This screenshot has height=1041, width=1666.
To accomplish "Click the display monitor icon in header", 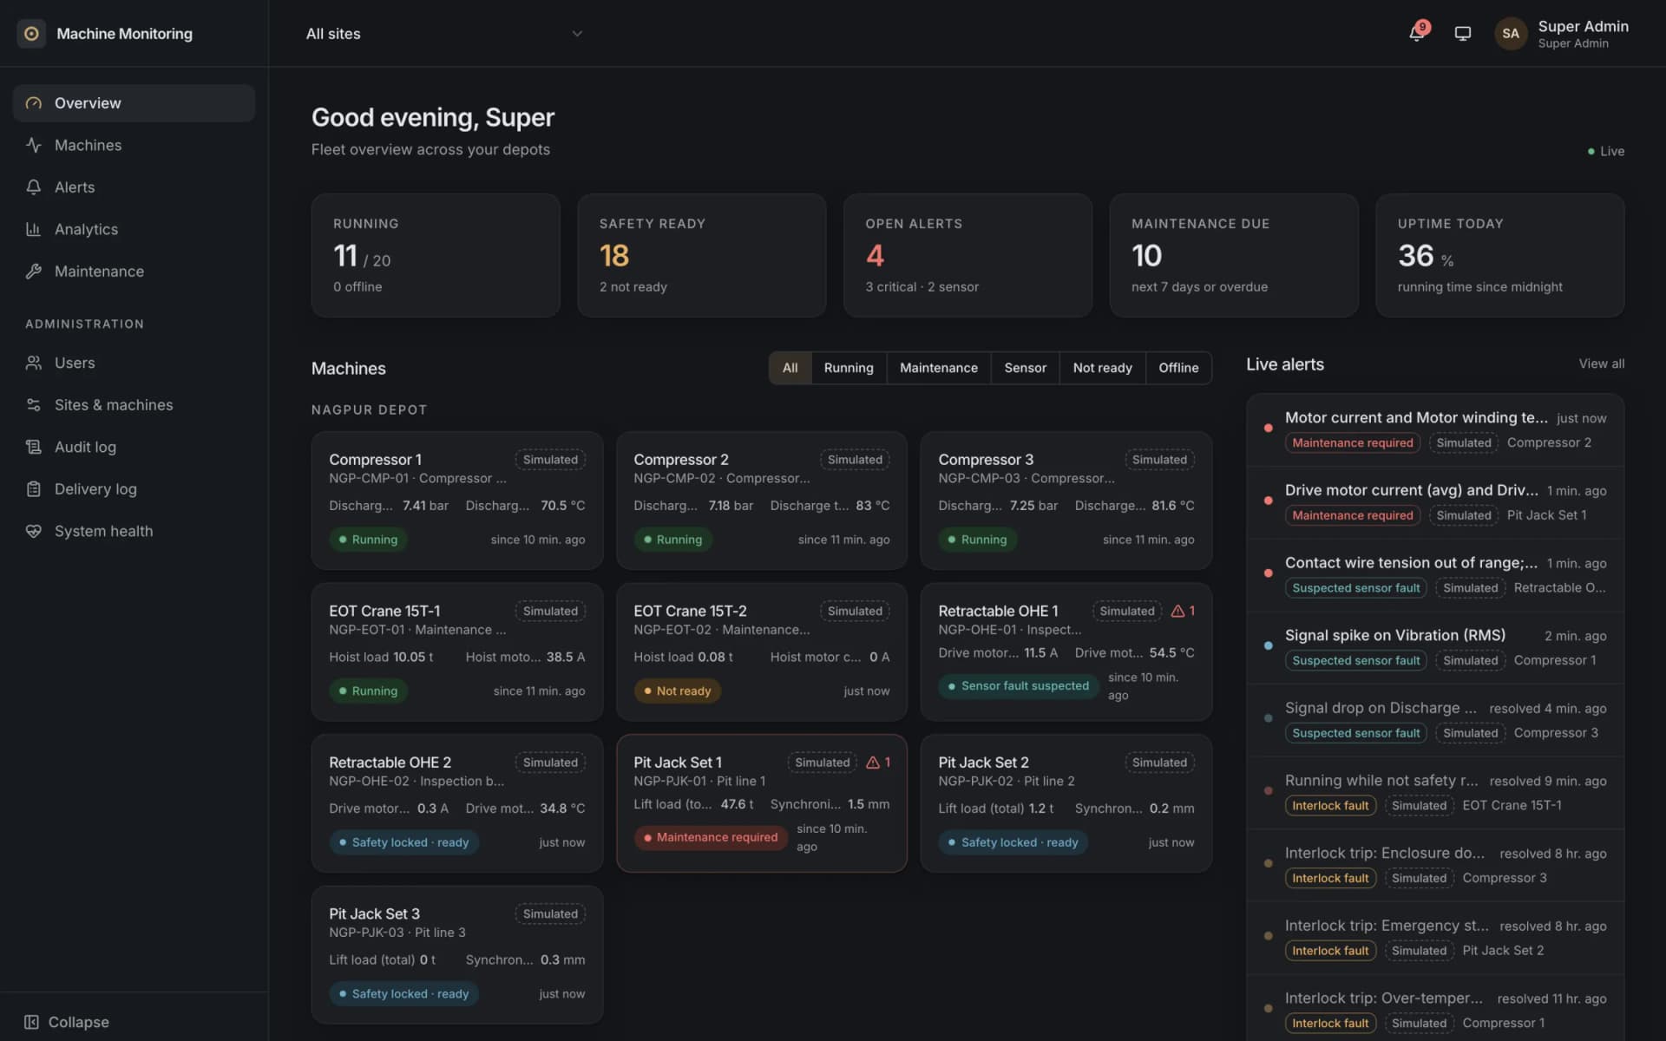I will coord(1462,34).
